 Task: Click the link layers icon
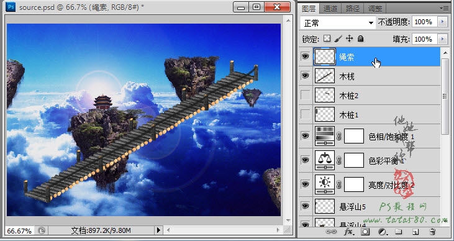tap(331, 232)
